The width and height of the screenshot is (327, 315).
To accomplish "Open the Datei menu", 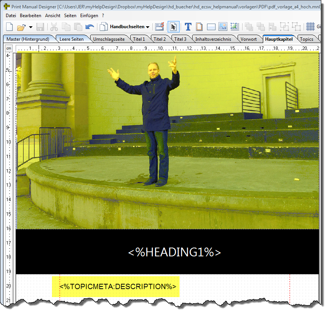I will (11, 16).
